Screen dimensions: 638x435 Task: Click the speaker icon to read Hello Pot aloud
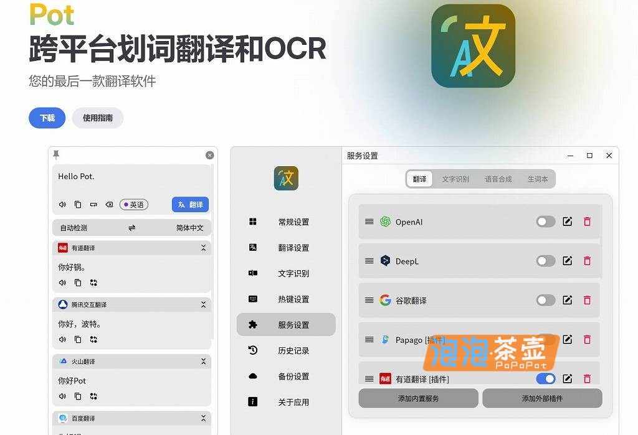[x=62, y=204]
